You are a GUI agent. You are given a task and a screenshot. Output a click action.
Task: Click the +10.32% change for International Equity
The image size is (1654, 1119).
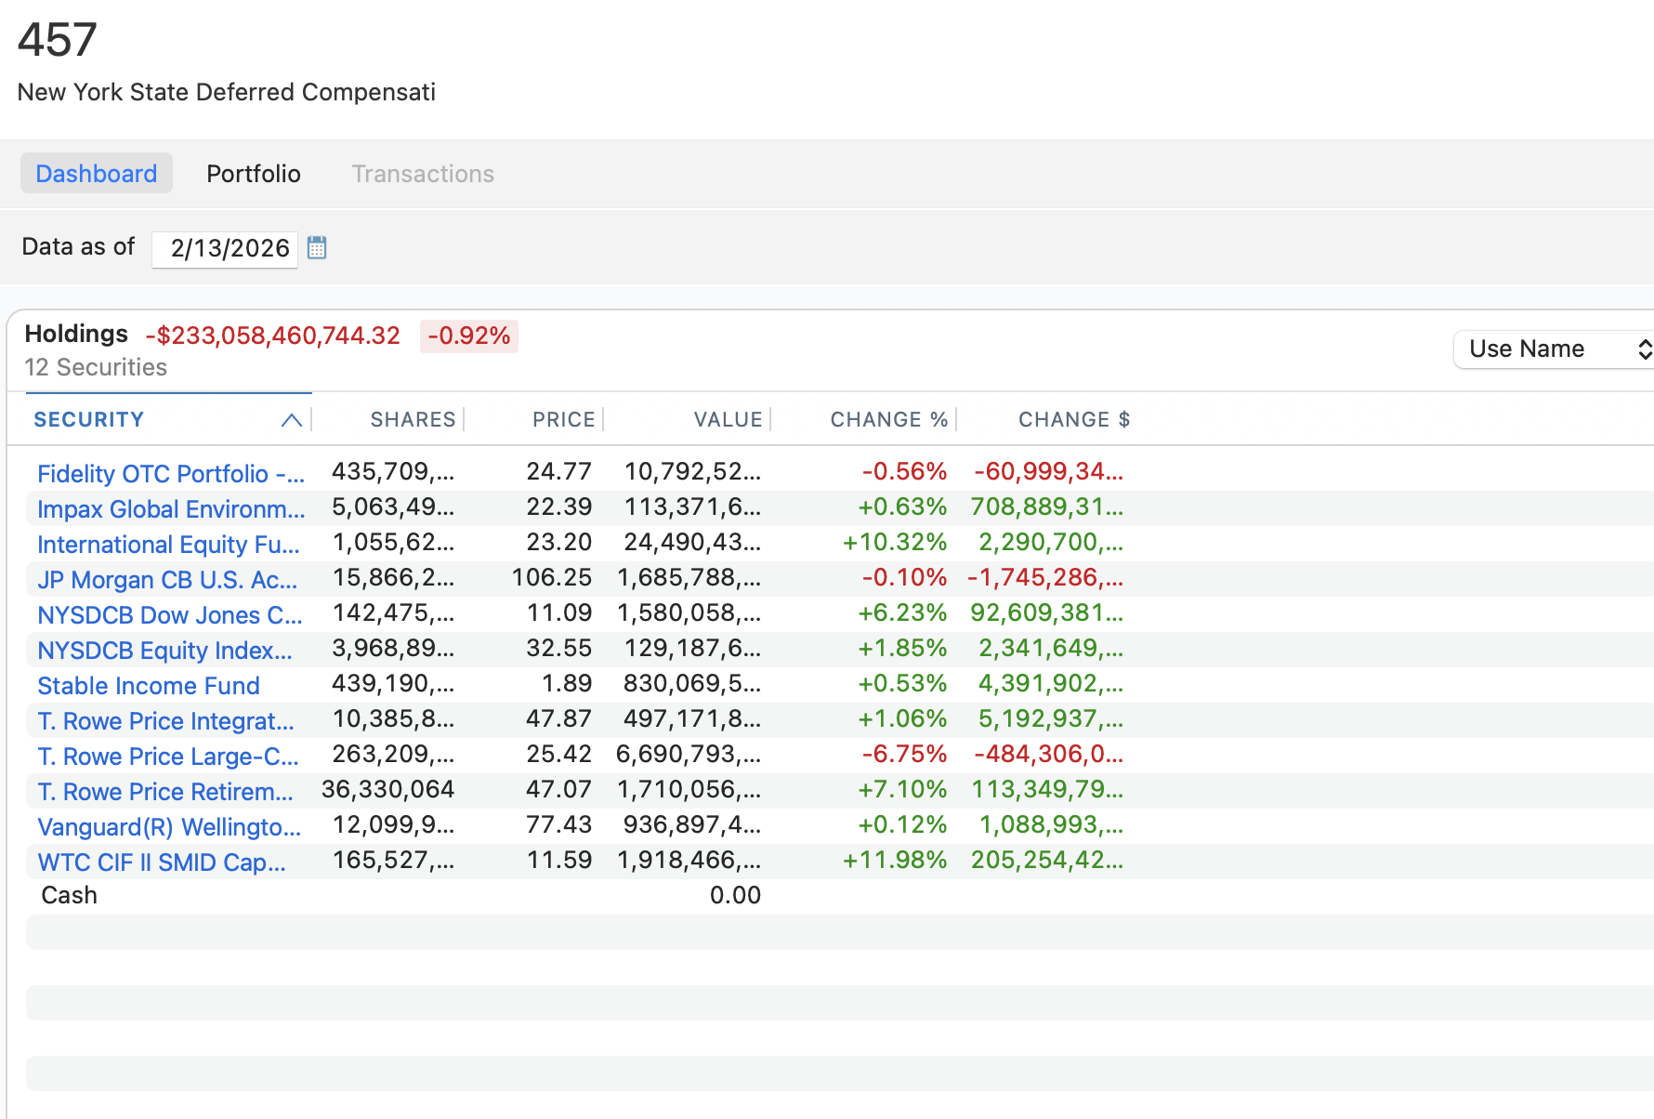pos(895,543)
